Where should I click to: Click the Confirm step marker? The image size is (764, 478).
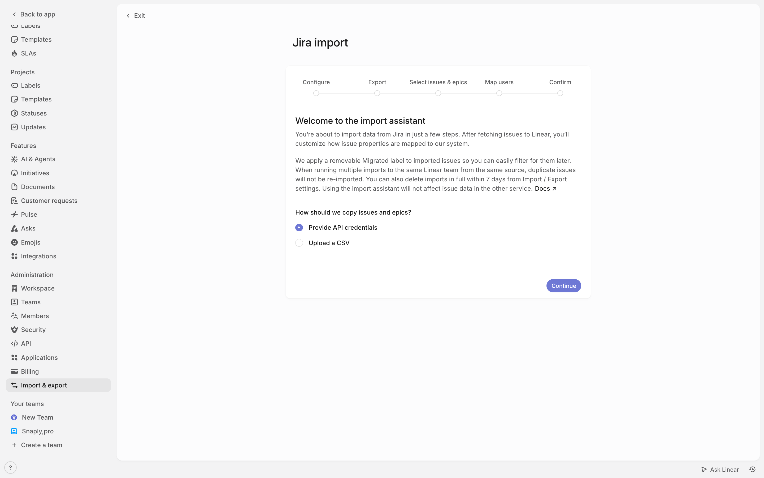coord(560,93)
